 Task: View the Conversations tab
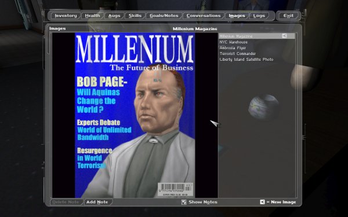pyautogui.click(x=204, y=16)
